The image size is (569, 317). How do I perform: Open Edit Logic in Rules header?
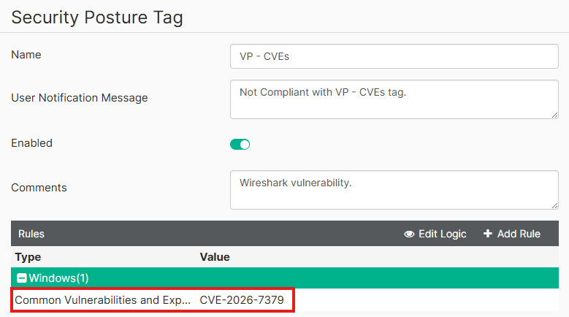click(435, 234)
